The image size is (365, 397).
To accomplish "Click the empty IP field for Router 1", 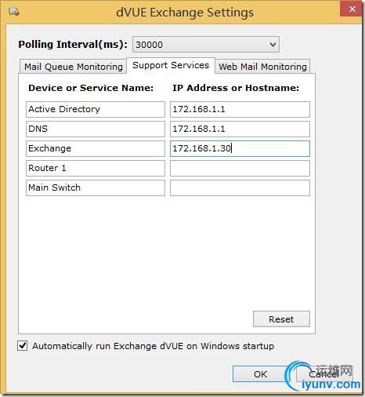I will click(240, 168).
